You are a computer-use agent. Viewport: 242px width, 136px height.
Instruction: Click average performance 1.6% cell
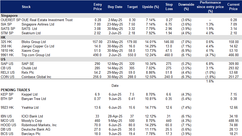(210, 81)
